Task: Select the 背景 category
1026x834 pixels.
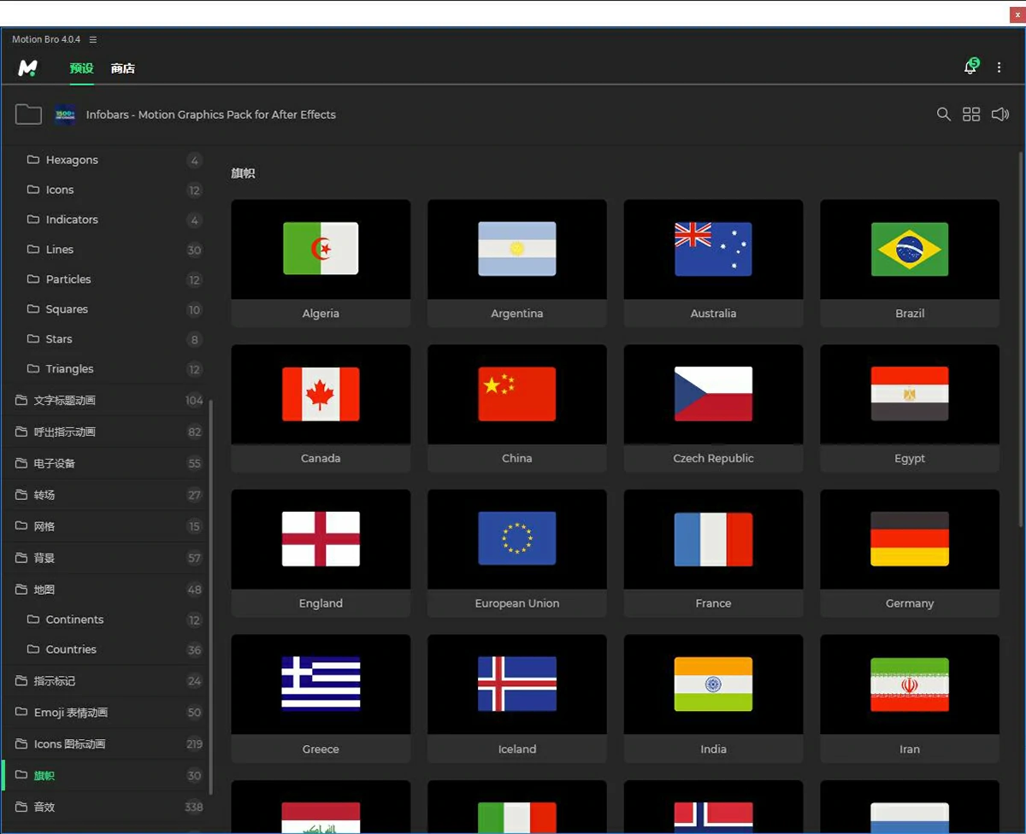Action: pyautogui.click(x=106, y=558)
